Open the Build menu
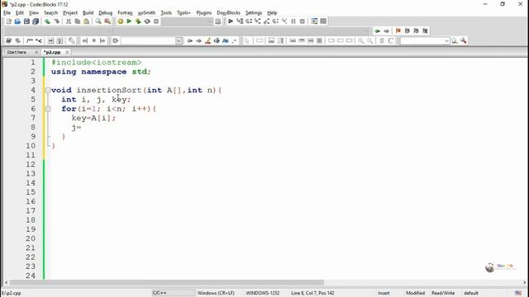 (x=88, y=13)
